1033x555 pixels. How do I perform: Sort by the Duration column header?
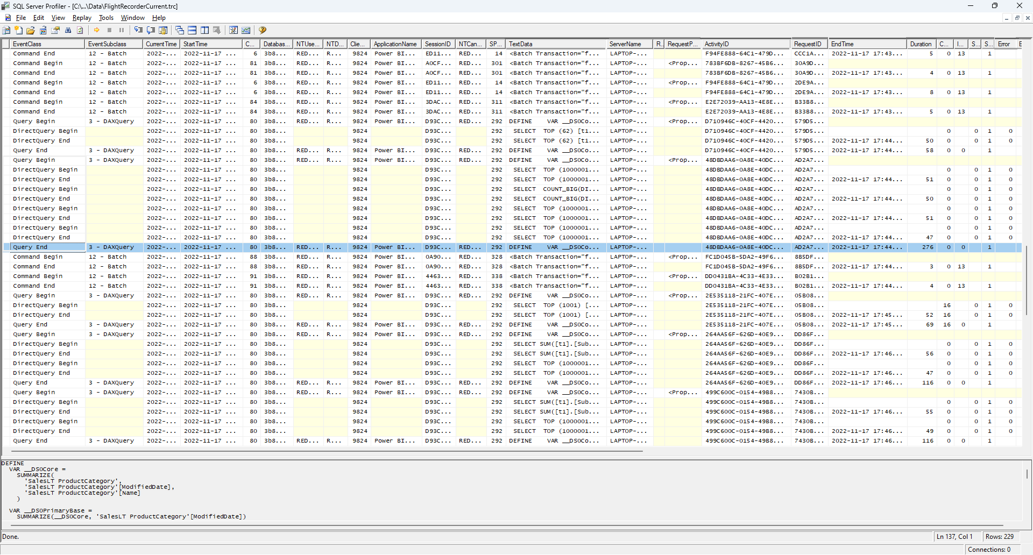click(x=921, y=44)
